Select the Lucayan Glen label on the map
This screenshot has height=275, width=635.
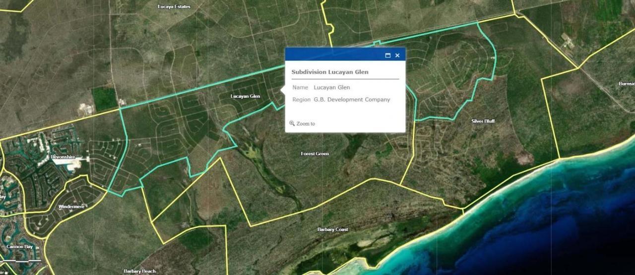pos(245,96)
